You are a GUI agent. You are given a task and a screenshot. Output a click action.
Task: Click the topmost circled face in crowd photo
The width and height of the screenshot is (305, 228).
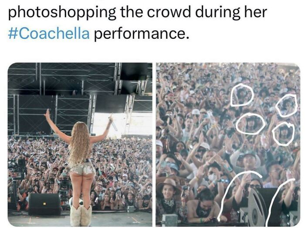242,95
